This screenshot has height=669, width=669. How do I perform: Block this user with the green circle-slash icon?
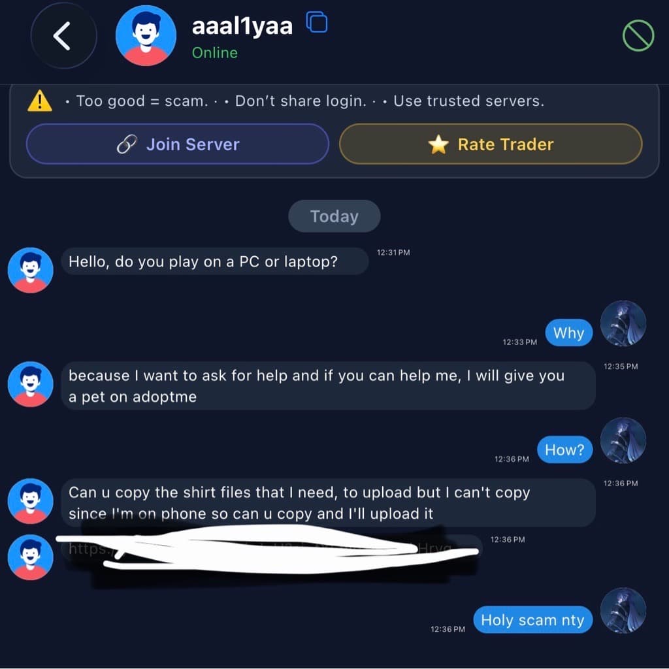point(638,36)
